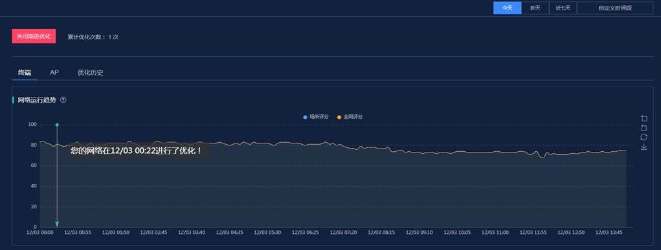Click x-axis label 12/03 11:55

pyautogui.click(x=533, y=232)
